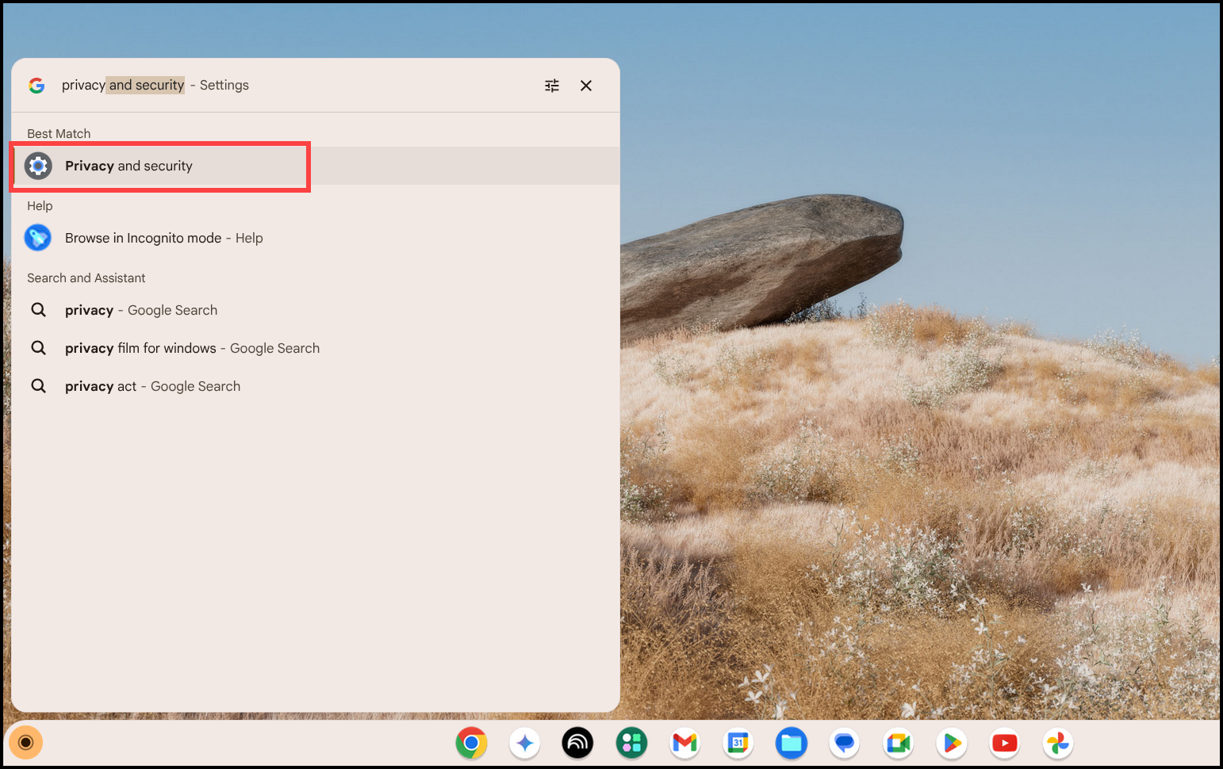Image resolution: width=1223 pixels, height=769 pixels.
Task: Open Browse in Incognito mode help
Action: (x=163, y=238)
